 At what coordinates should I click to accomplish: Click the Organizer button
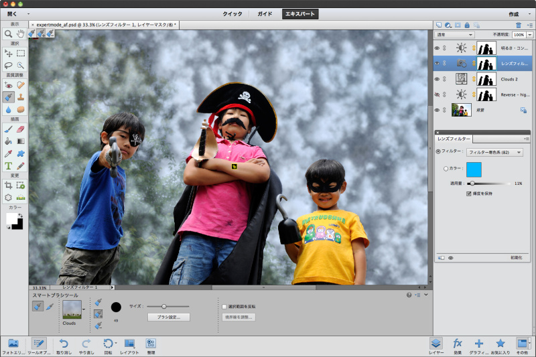coord(151,346)
